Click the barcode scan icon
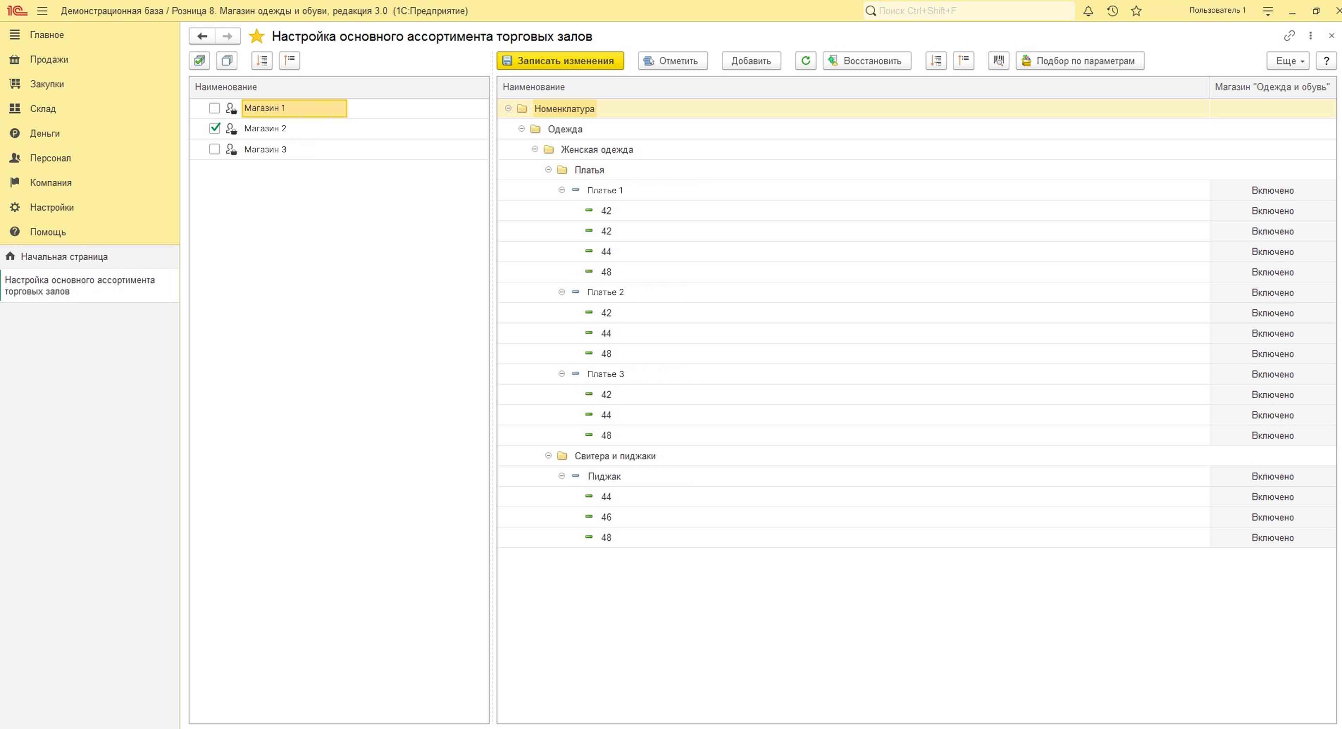This screenshot has height=729, width=1342. point(999,61)
